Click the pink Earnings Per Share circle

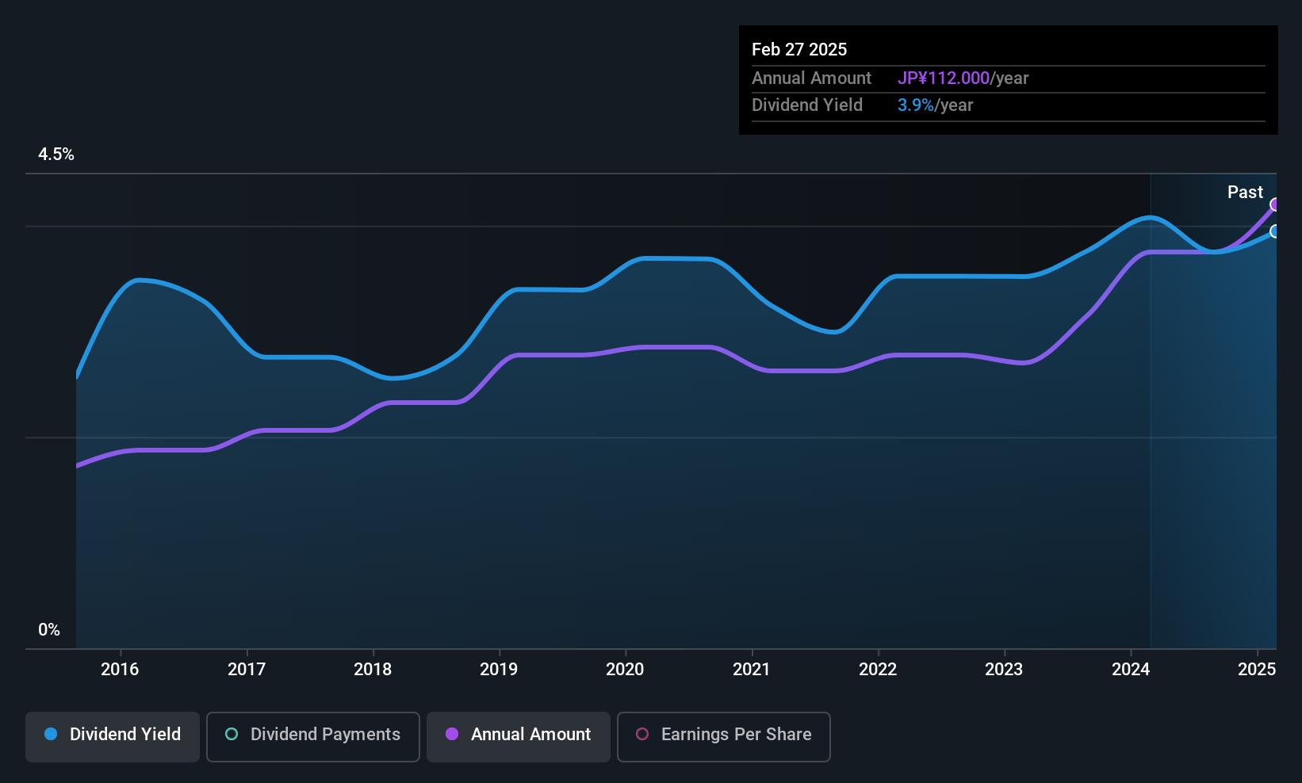(642, 735)
